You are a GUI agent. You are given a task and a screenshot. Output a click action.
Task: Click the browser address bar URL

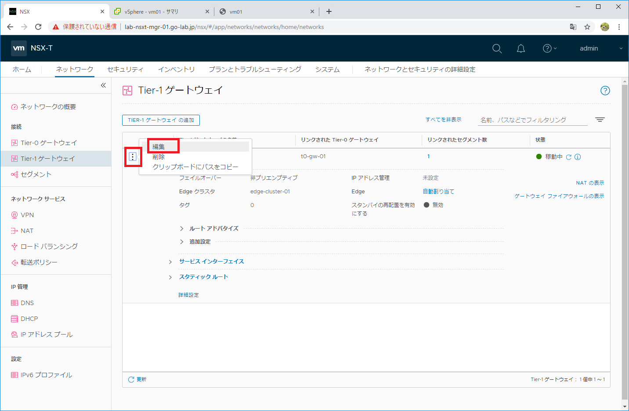tap(224, 27)
